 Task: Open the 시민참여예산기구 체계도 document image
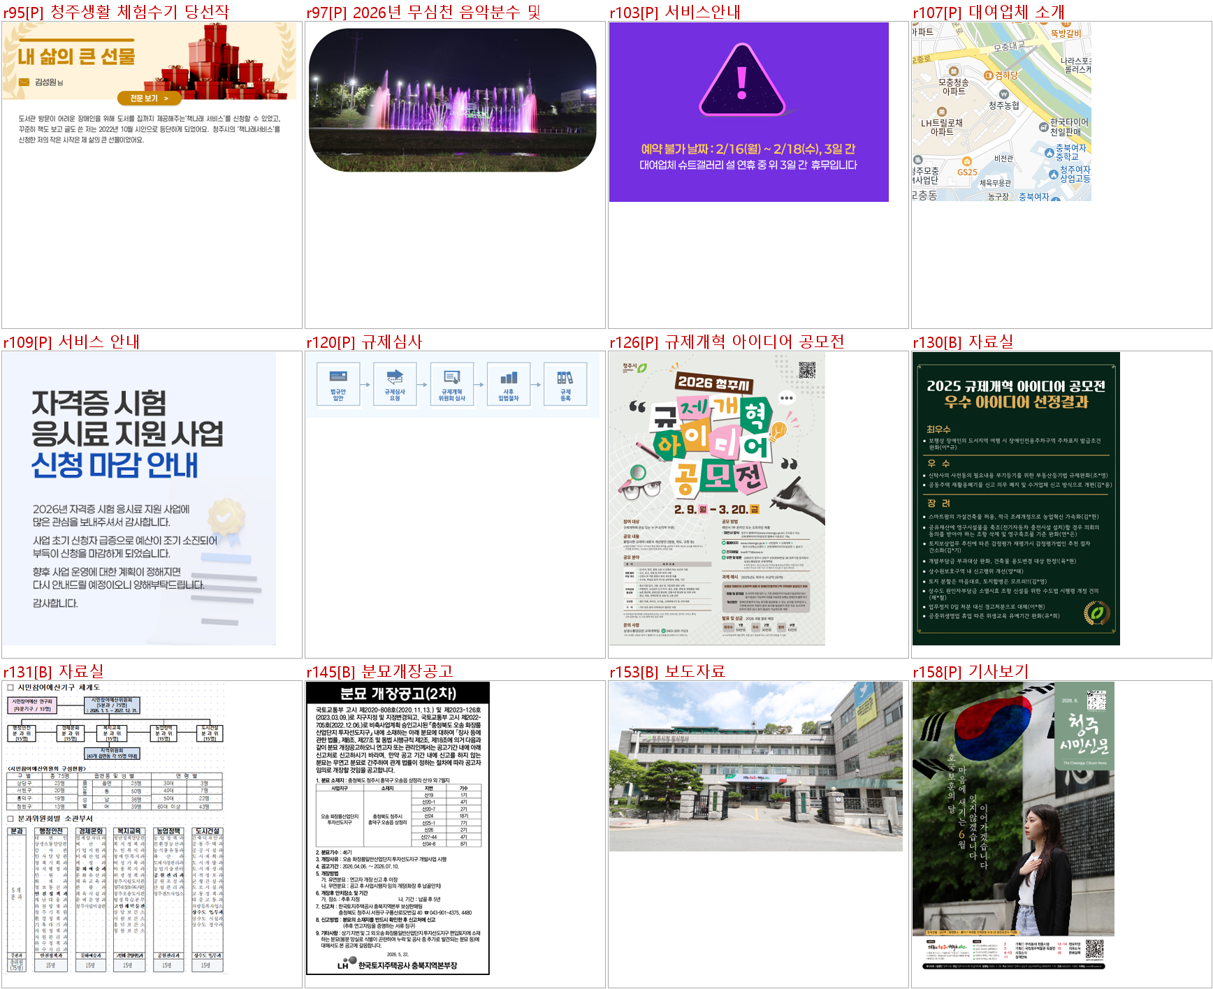click(115, 828)
